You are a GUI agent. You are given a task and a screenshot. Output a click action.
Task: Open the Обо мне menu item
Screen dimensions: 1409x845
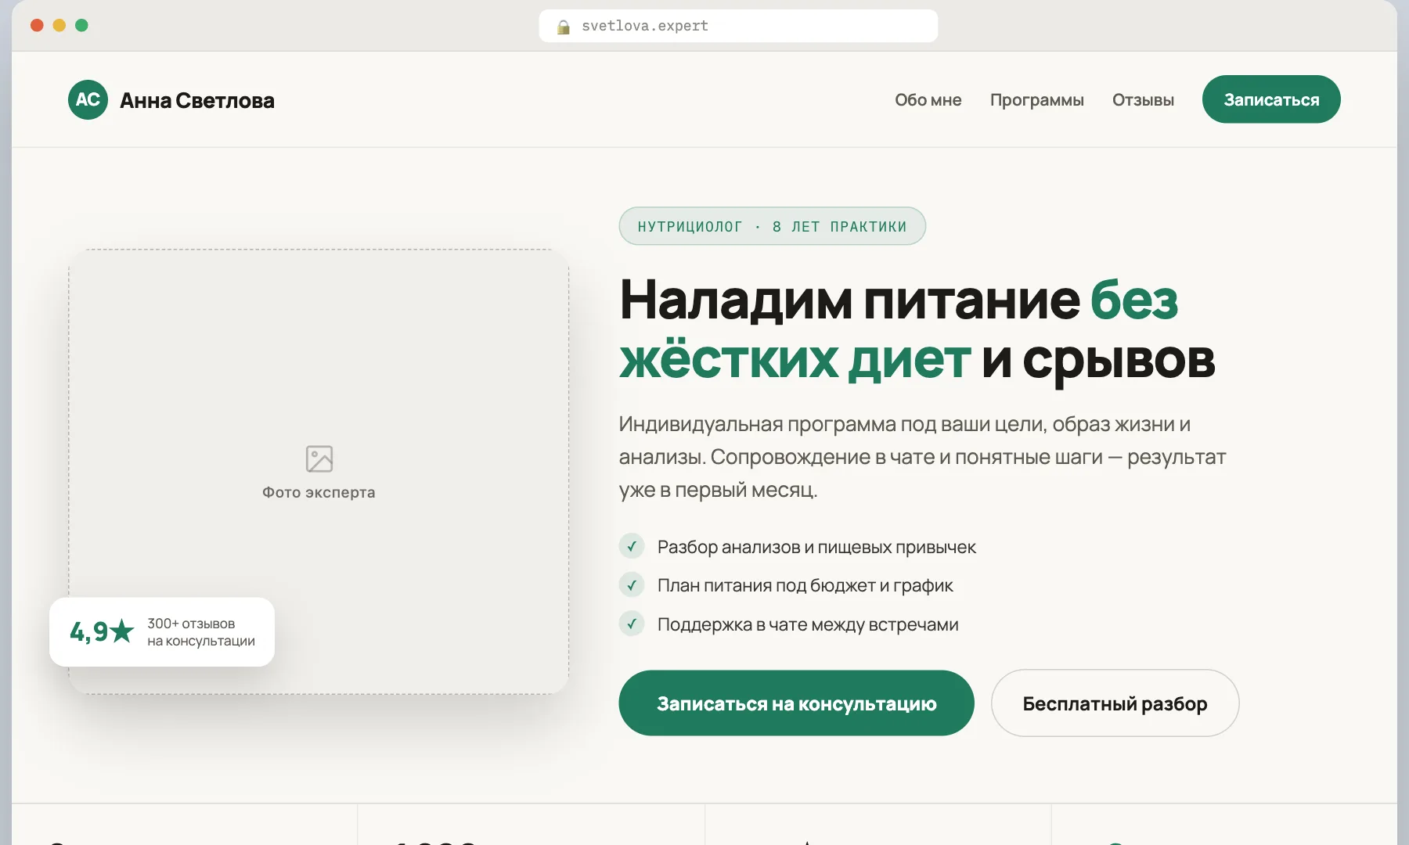pos(928,99)
